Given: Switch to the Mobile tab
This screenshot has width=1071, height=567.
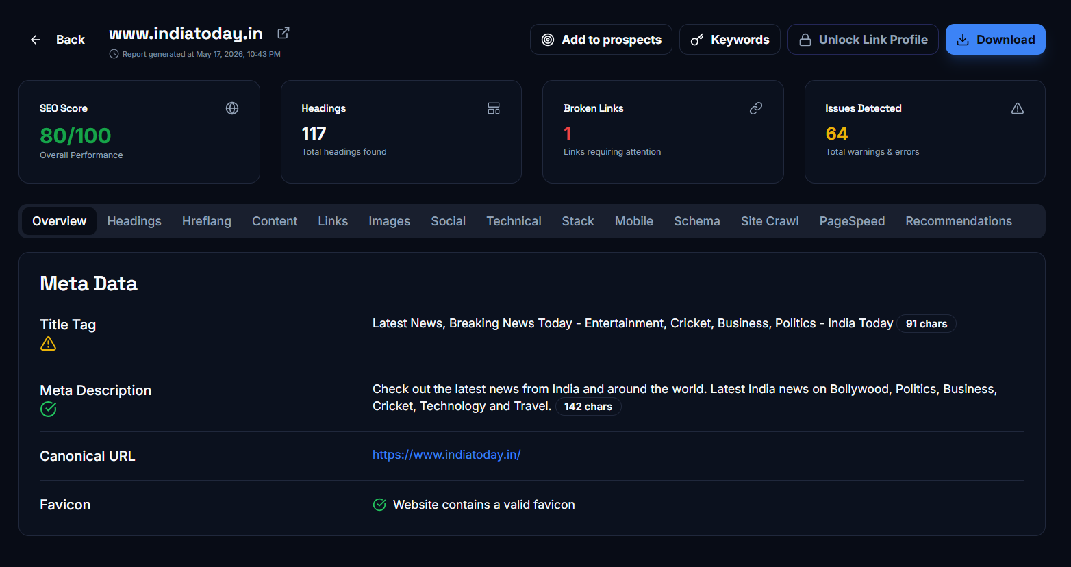Looking at the screenshot, I should 634,221.
